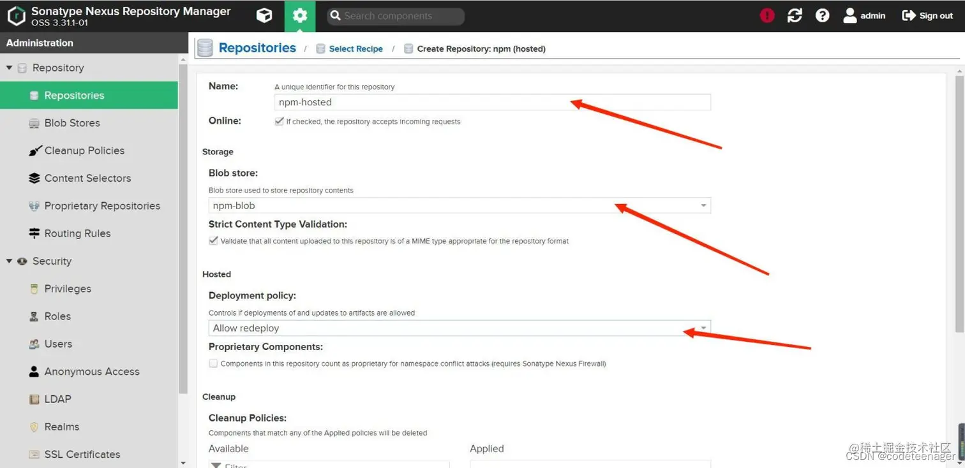Click Create Repository: npm (hosted) breadcrumb

pos(481,48)
